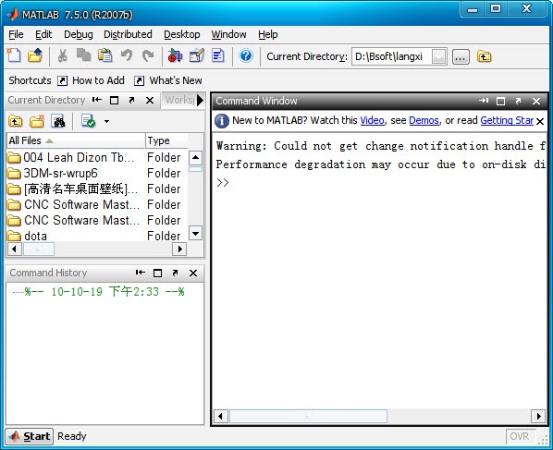Expand hidden tabs arrow beside Workspace
This screenshot has height=450, width=553.
click(x=200, y=100)
